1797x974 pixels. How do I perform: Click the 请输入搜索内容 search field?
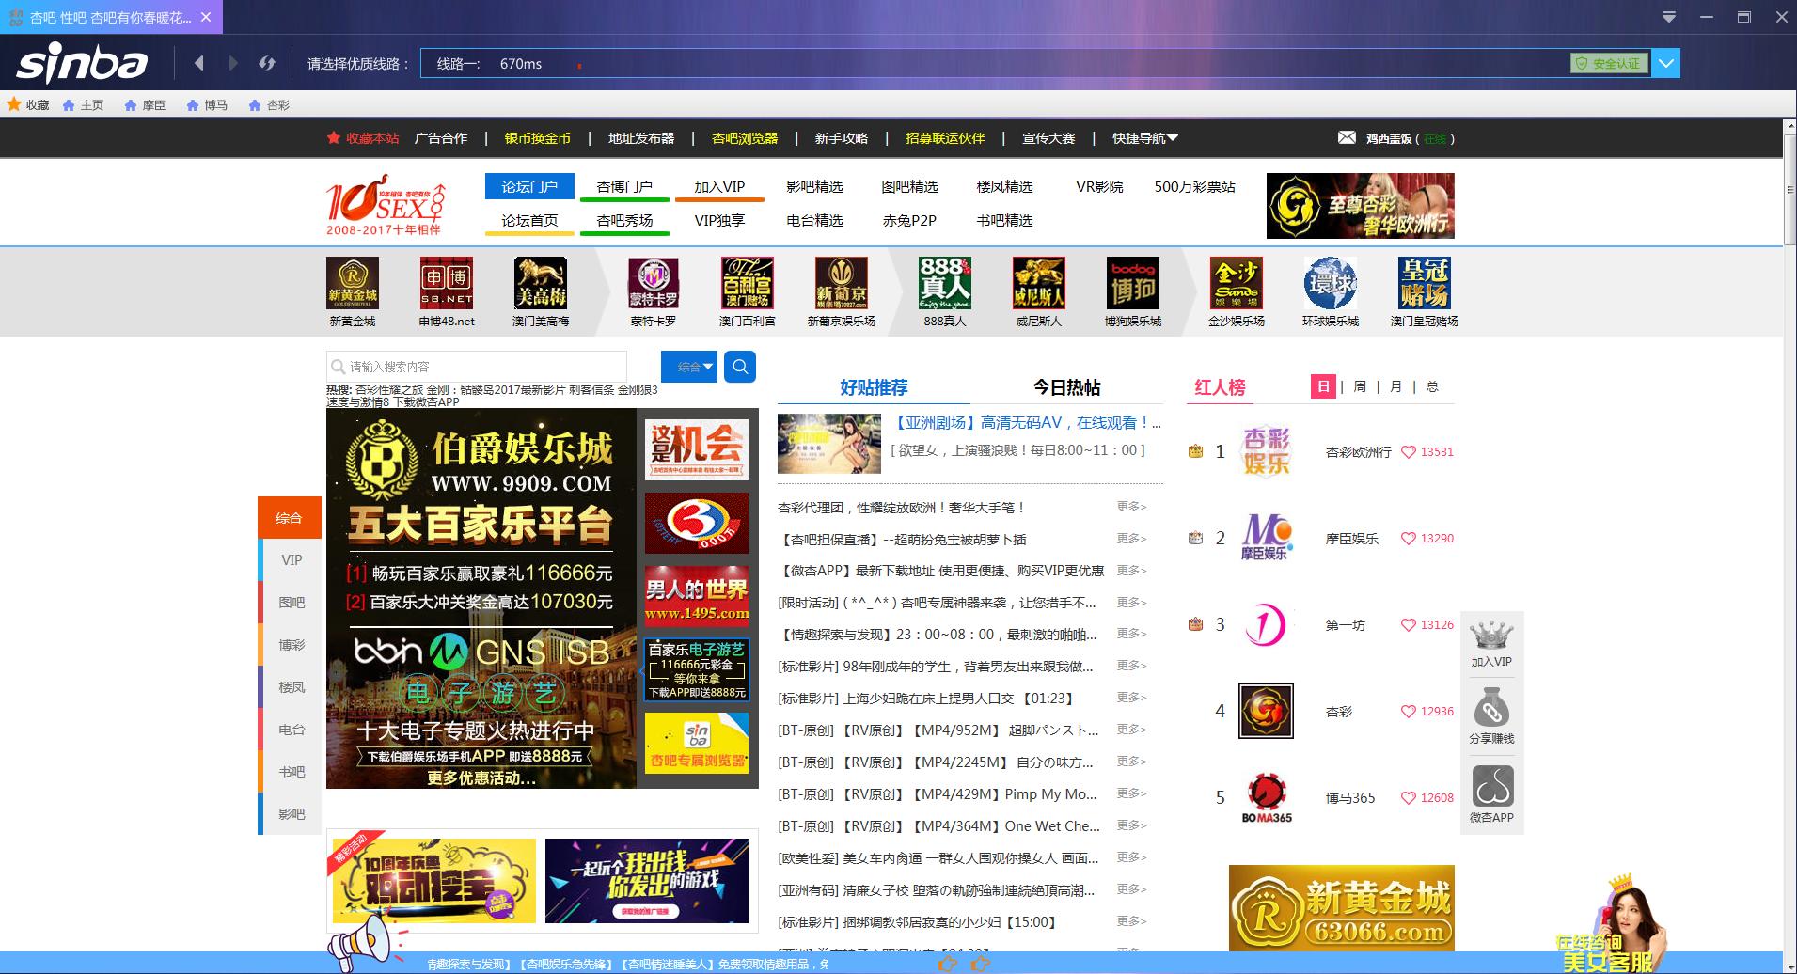(477, 367)
